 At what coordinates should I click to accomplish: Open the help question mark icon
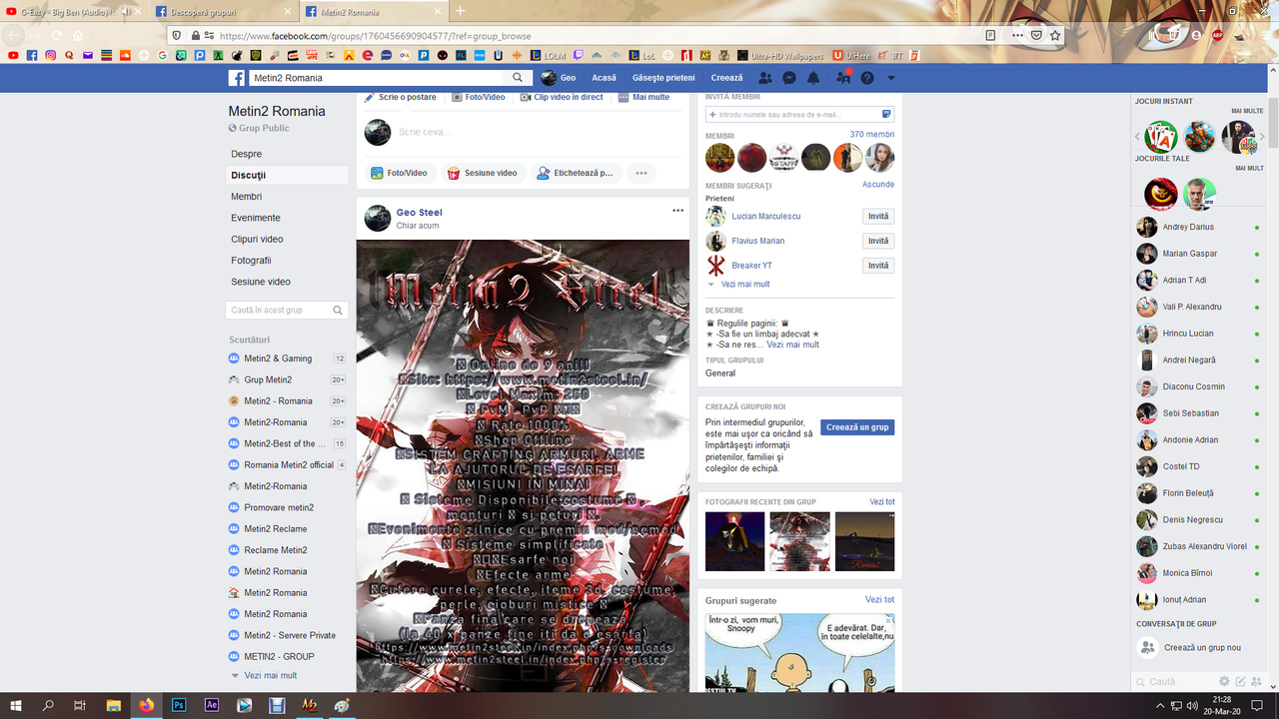(867, 78)
